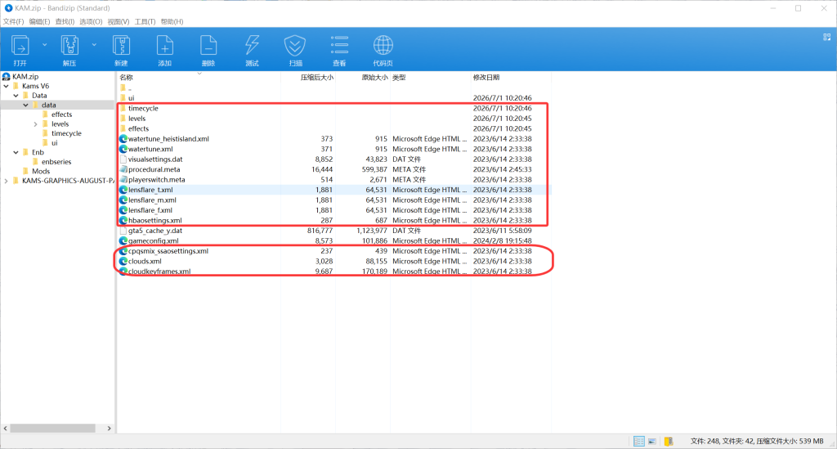The height and width of the screenshot is (449, 837).
Task: Select the levels folder in file list
Action: point(334,119)
